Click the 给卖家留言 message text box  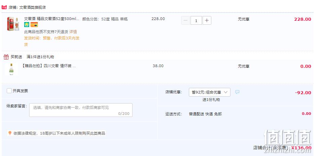click(x=81, y=110)
